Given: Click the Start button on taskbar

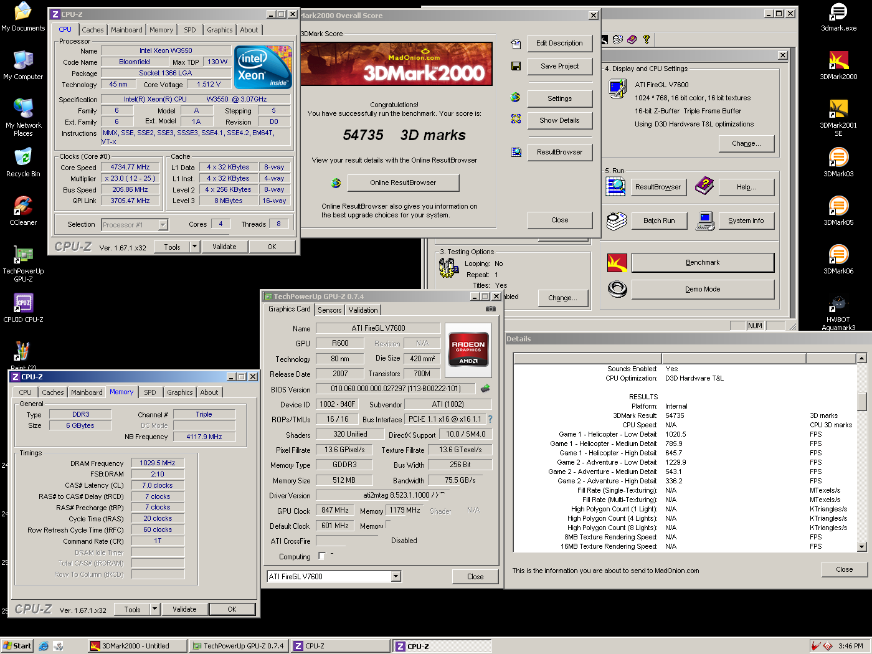Looking at the screenshot, I should pos(17,646).
